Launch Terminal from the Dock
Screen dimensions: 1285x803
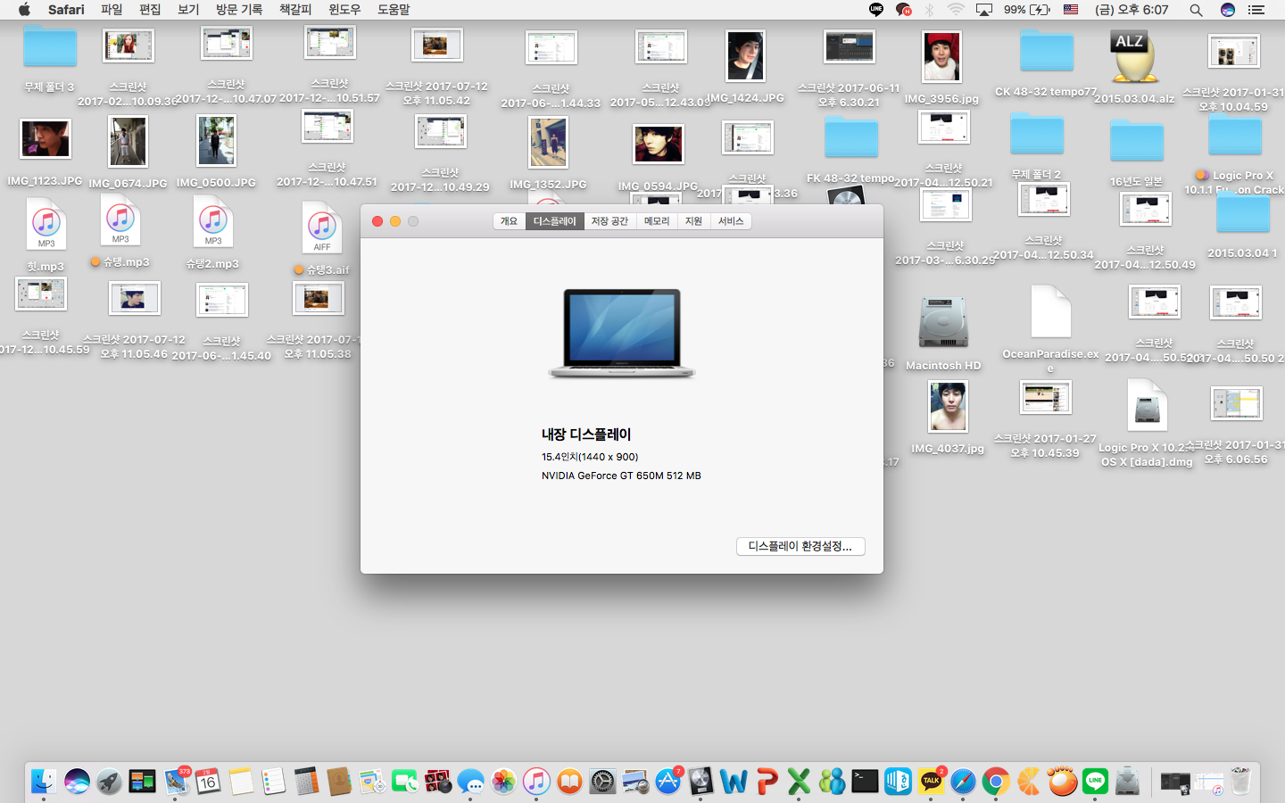click(x=865, y=782)
